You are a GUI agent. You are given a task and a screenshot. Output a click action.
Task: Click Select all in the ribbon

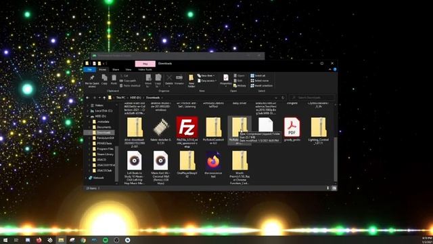pos(258,75)
